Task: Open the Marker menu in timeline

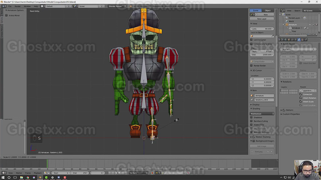Action: coord(19,173)
